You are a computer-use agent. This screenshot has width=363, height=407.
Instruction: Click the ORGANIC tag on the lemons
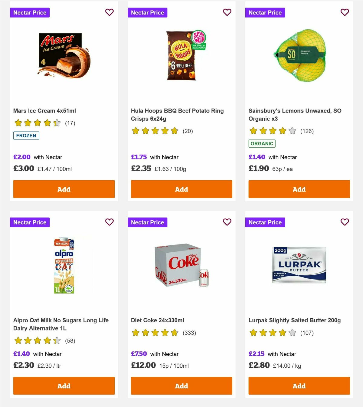coord(262,144)
